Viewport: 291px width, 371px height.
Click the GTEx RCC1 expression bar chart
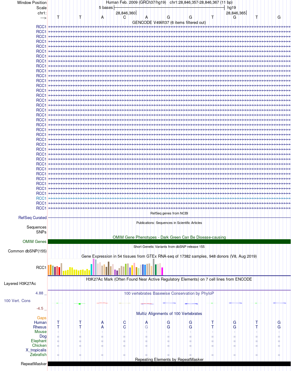(x=106, y=267)
